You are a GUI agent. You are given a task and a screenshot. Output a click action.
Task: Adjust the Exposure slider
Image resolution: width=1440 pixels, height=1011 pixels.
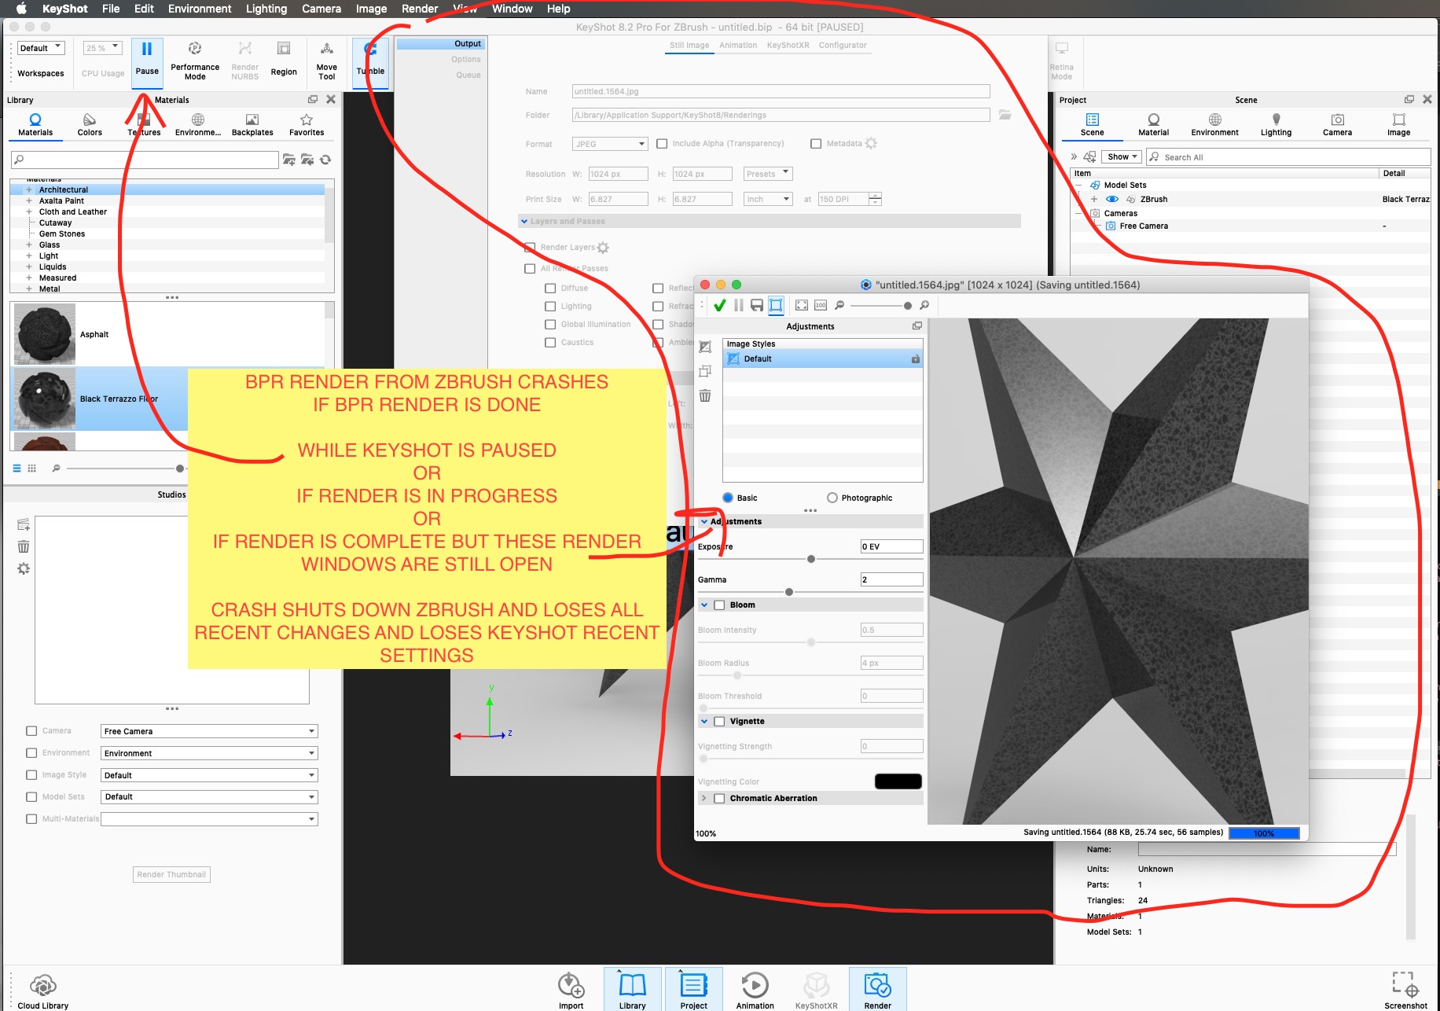pos(811,559)
